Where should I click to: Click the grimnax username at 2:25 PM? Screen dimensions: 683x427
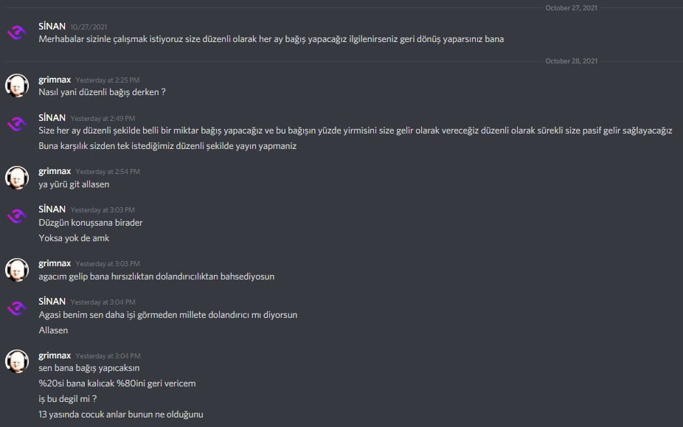55,80
